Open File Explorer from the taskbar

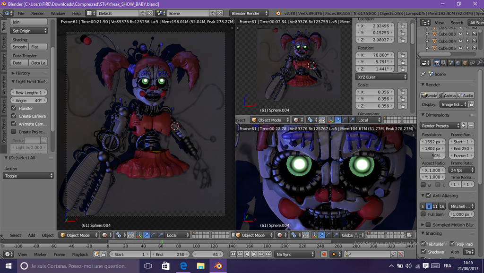point(200,266)
